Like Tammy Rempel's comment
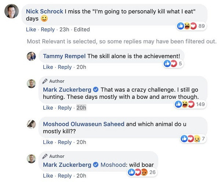The image size is (220, 182). (x=48, y=67)
